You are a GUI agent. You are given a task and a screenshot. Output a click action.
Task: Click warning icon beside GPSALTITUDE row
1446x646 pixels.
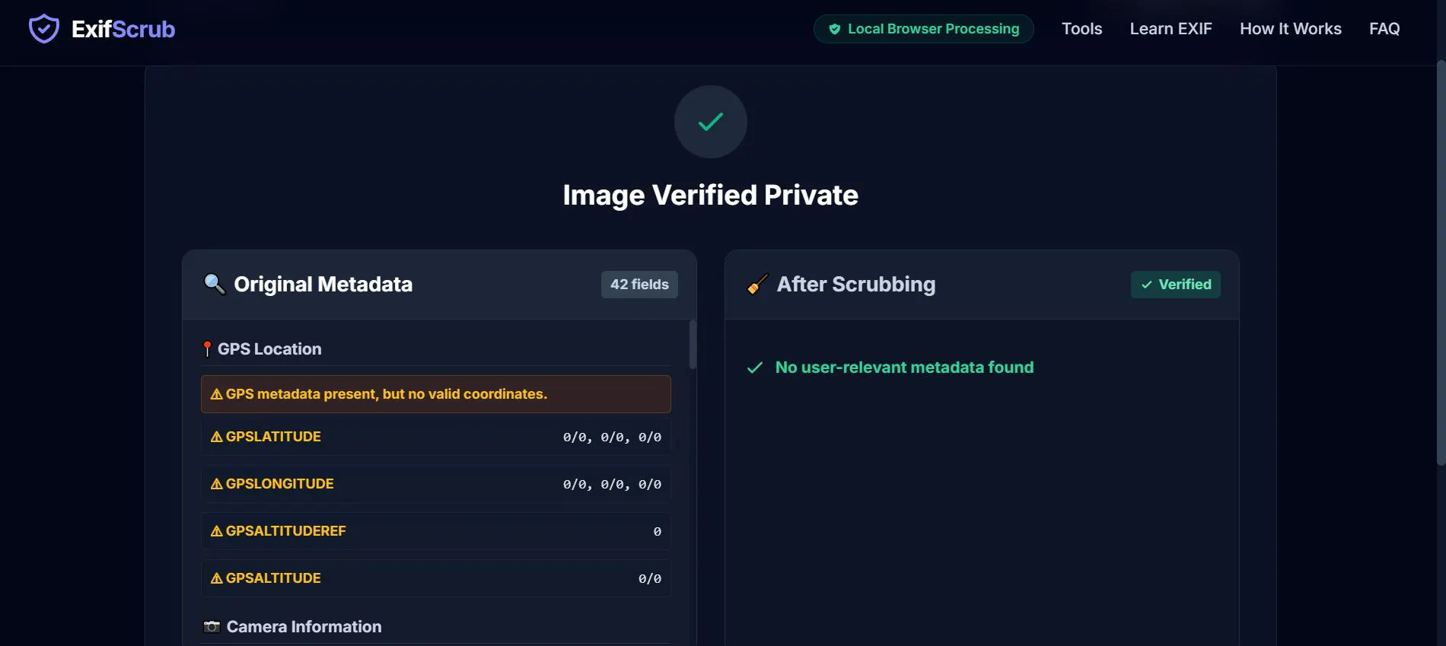217,578
